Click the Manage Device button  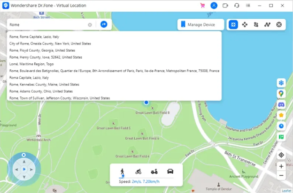[x=200, y=24]
